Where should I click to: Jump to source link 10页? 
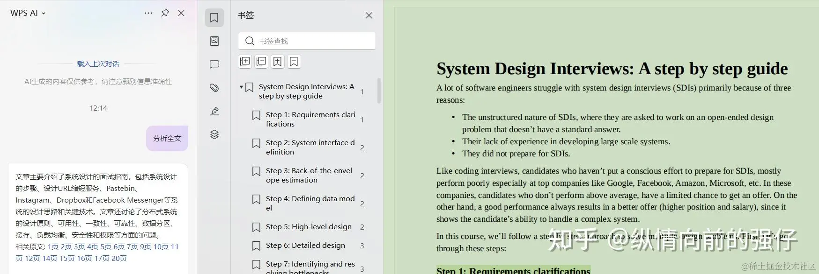click(x=161, y=246)
